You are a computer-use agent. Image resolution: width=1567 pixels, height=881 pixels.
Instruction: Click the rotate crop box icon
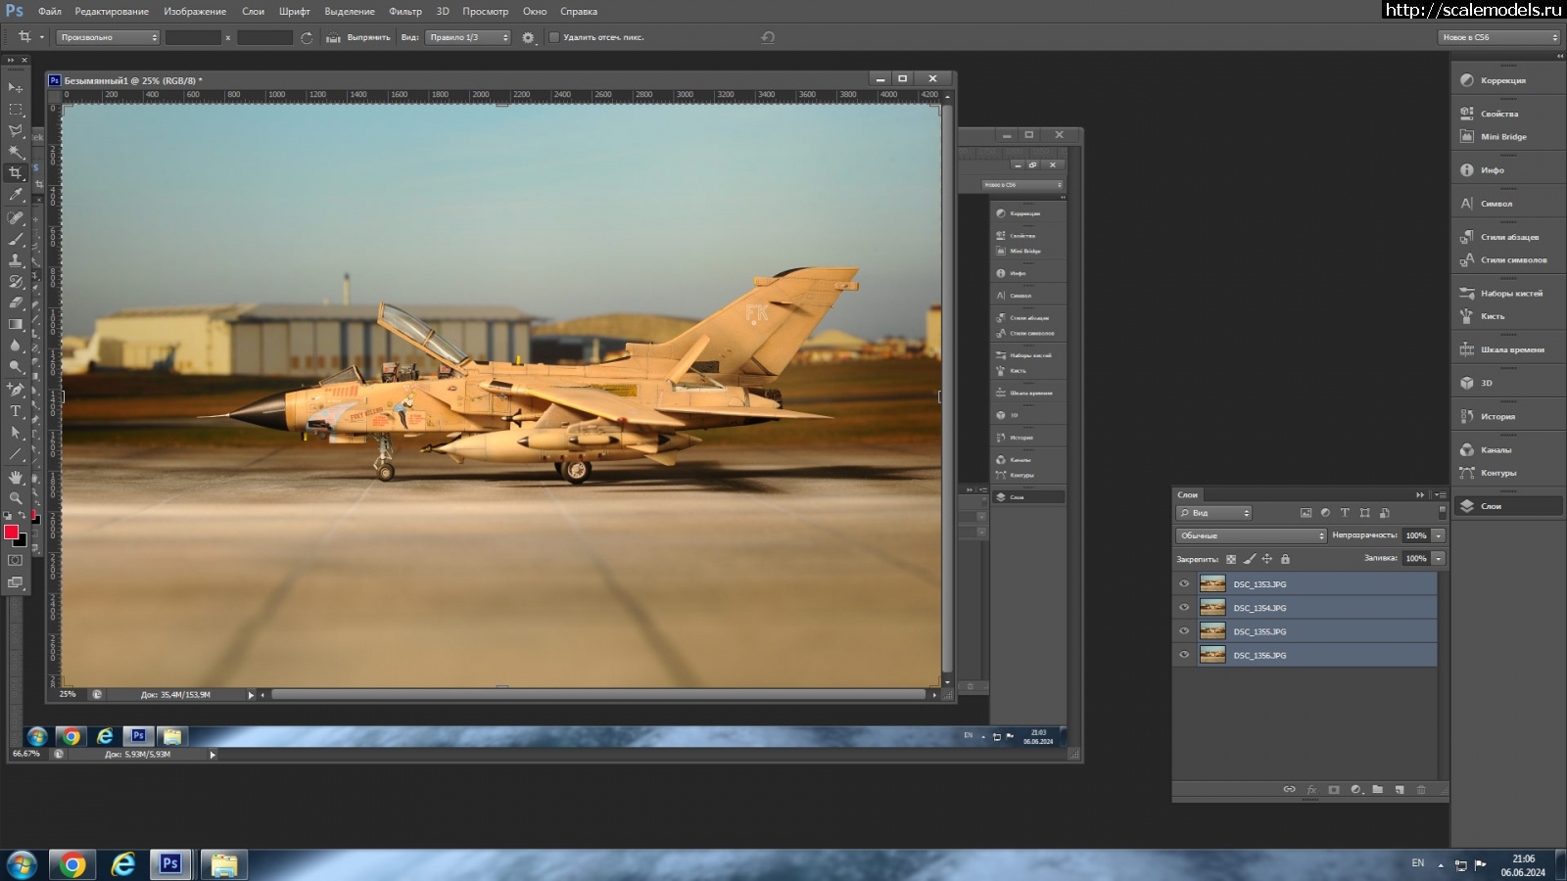pyautogui.click(x=307, y=37)
